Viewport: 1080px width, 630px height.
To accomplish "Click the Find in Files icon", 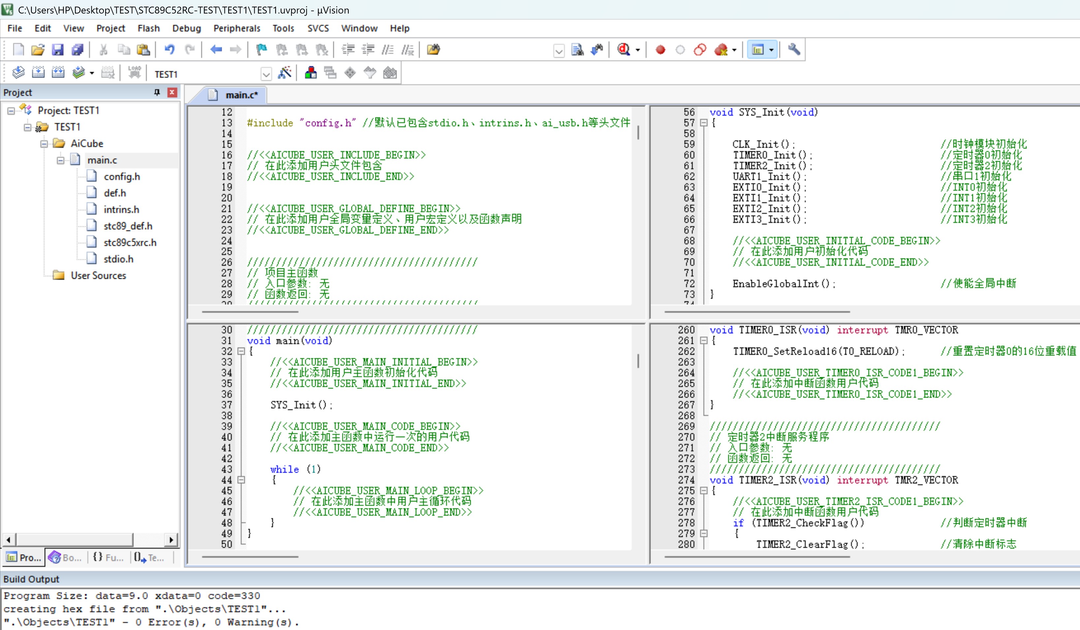I will (433, 50).
